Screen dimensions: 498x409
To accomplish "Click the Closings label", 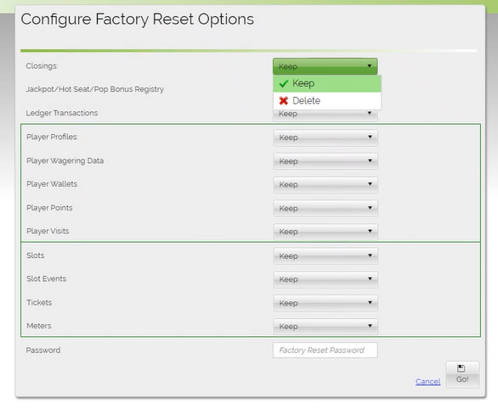I will pyautogui.click(x=42, y=66).
